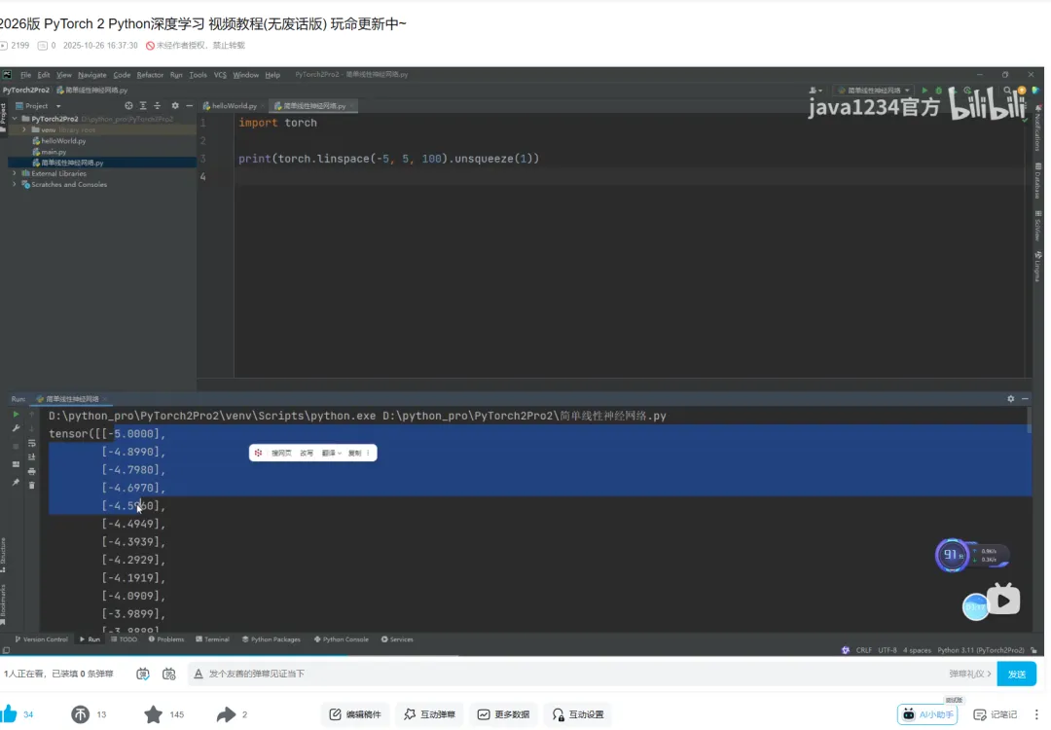Open the three-dot more options menu
The height and width of the screenshot is (730, 1051).
[1036, 714]
